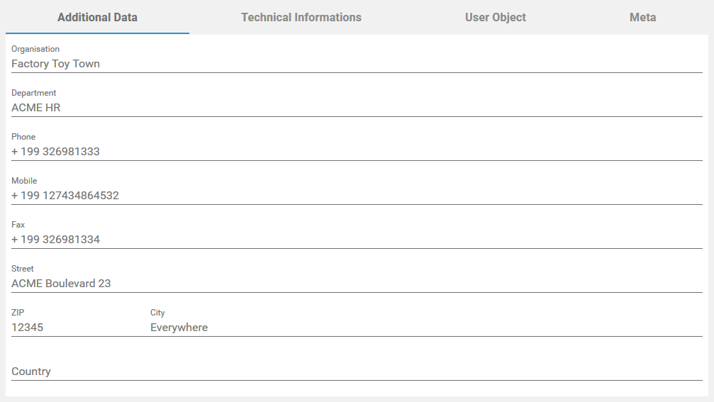This screenshot has height=402, width=714.
Task: Open the User Object tab
Action: point(495,18)
